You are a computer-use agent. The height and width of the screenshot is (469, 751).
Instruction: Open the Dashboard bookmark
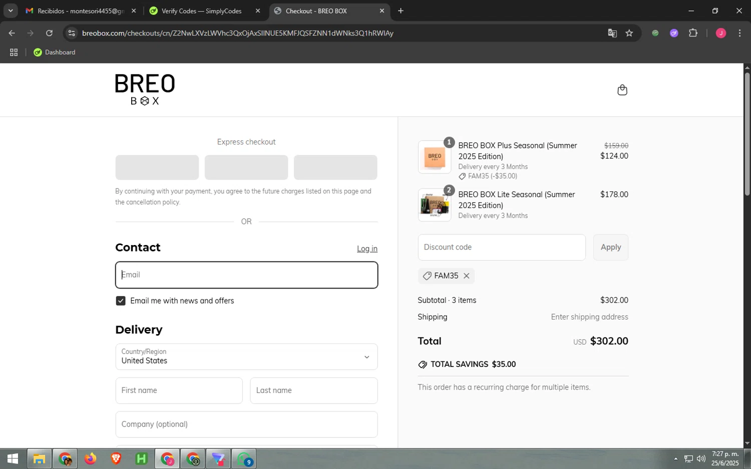pyautogui.click(x=55, y=52)
